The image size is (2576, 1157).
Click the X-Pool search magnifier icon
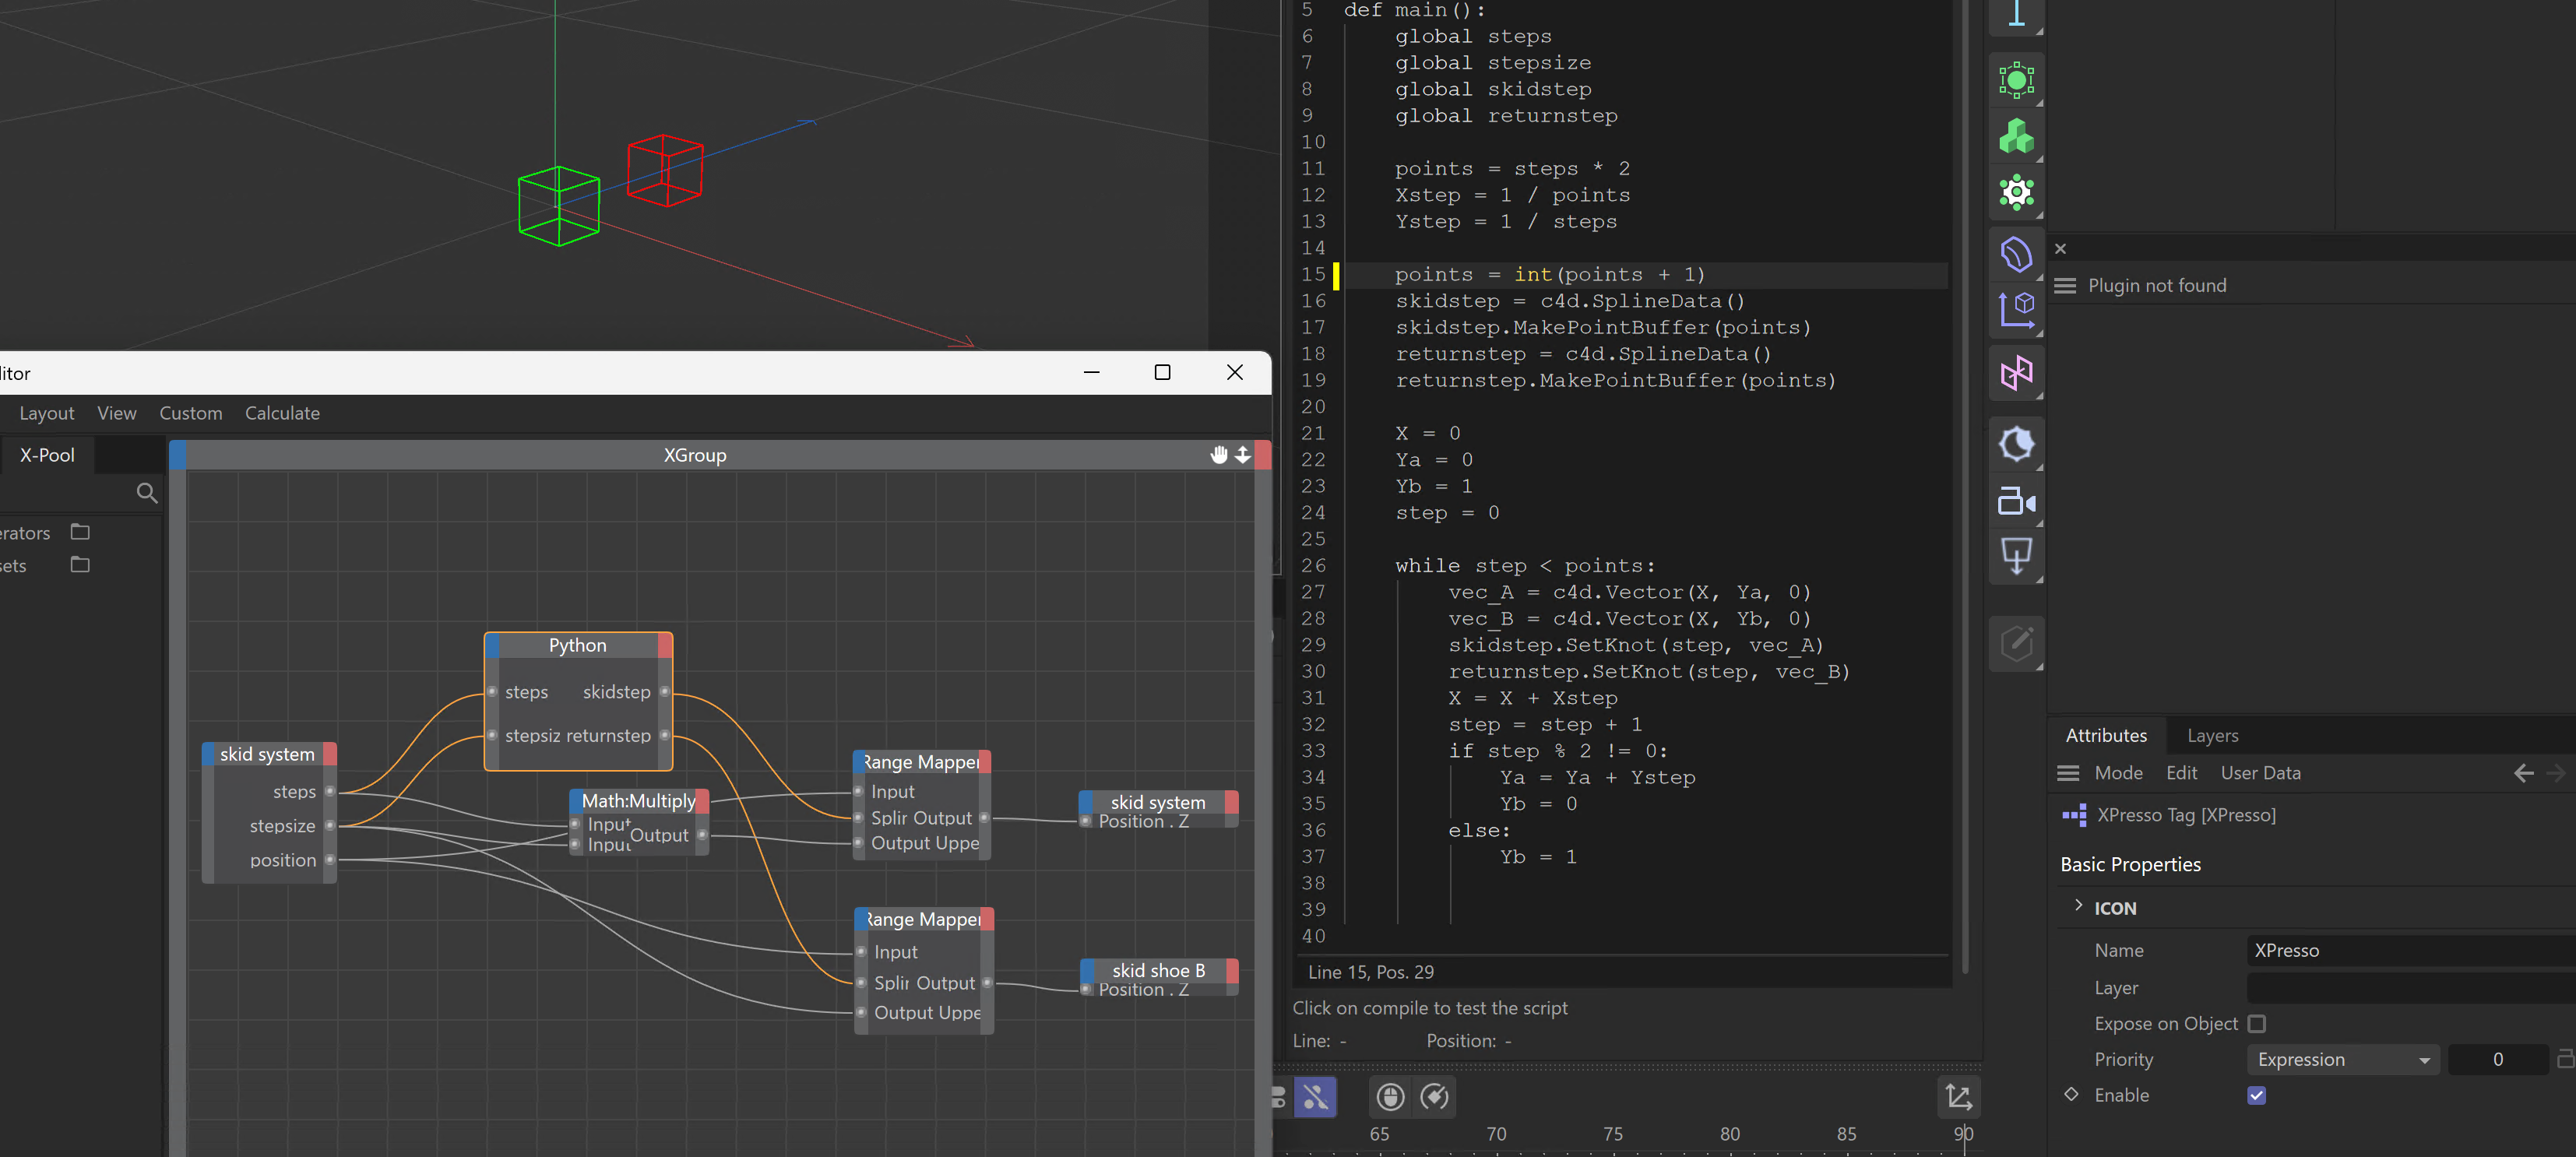(146, 492)
